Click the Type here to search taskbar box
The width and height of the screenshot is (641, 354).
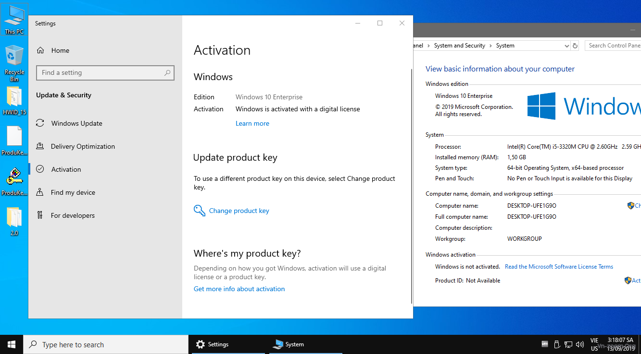[106, 344]
